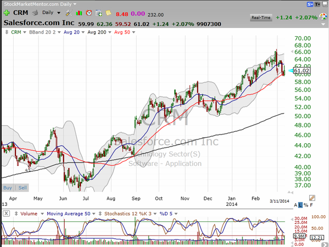
Task: Expand the Avg 200 dropdown
Action: (x=110, y=32)
